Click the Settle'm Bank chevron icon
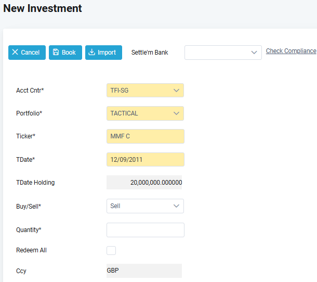Viewport: 317px width, 282px height. [254, 53]
